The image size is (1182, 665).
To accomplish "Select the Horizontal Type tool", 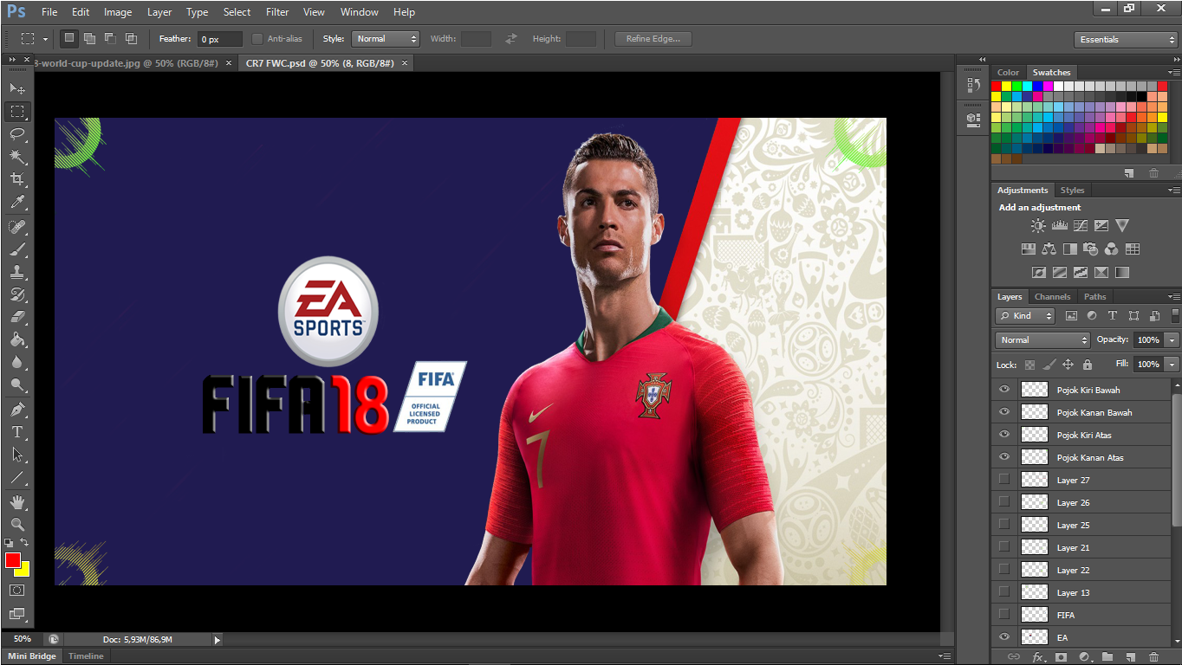I will tap(16, 431).
